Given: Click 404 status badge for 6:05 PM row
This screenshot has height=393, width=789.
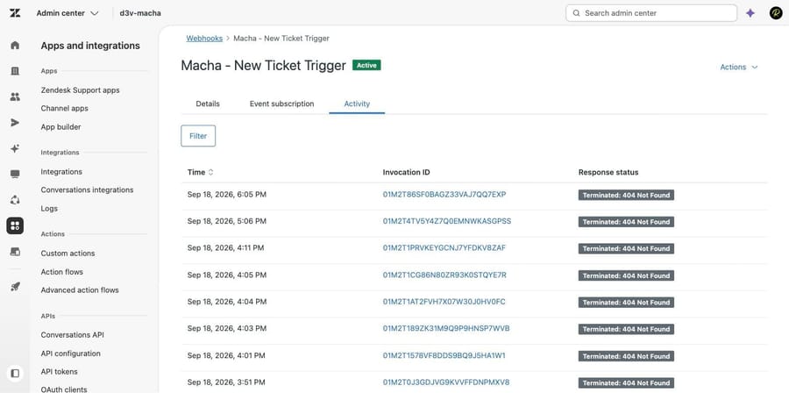Looking at the screenshot, I should [x=626, y=195].
